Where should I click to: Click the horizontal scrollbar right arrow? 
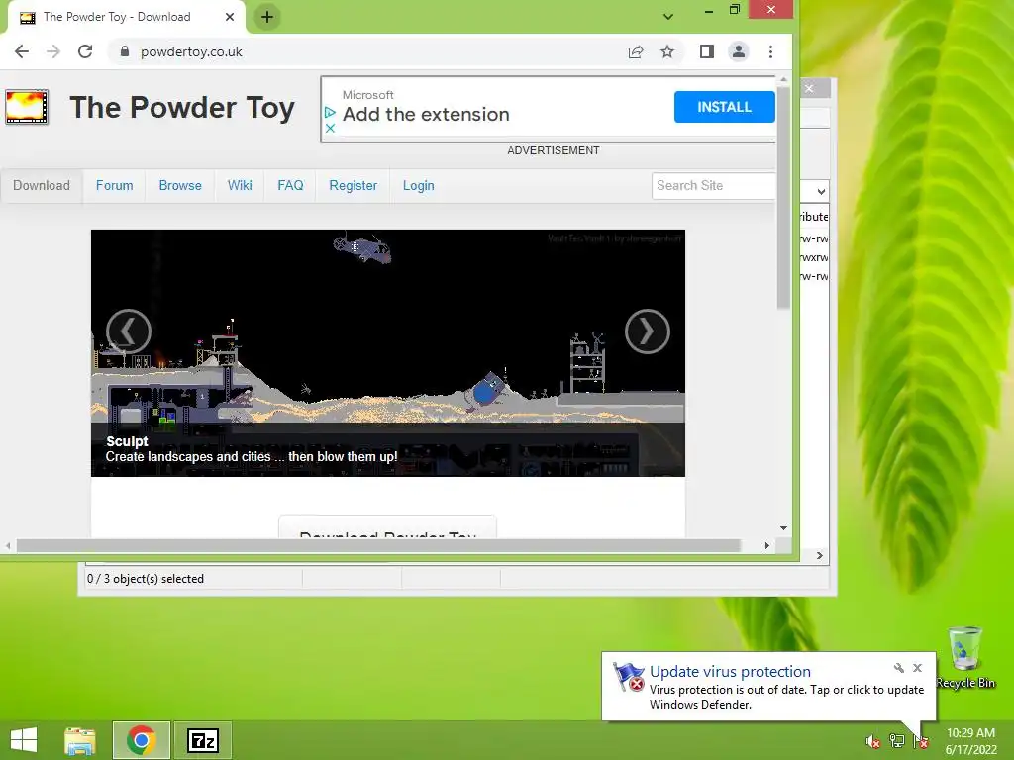(767, 545)
